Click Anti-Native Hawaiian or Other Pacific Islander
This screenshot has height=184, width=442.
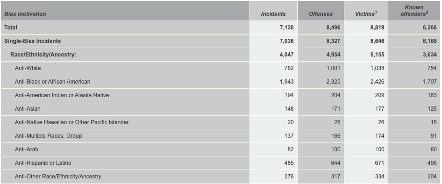[x=72, y=122]
